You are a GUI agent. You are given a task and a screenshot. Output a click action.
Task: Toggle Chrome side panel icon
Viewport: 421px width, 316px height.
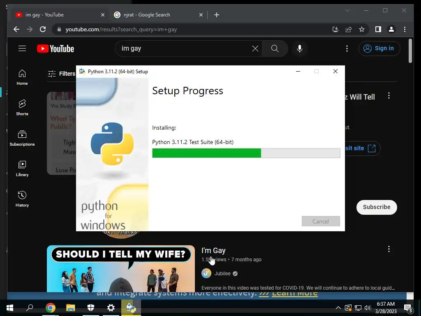pyautogui.click(x=378, y=29)
